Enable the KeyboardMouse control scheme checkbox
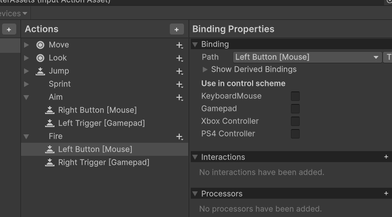 [x=295, y=96]
